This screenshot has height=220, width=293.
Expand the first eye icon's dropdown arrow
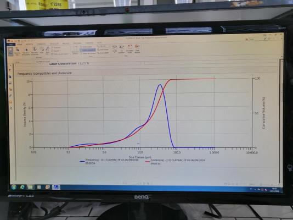click(x=115, y=53)
